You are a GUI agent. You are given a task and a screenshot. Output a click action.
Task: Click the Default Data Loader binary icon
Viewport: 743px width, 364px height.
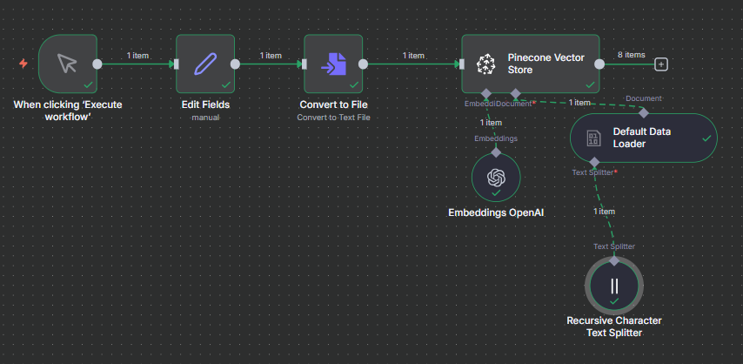593,138
